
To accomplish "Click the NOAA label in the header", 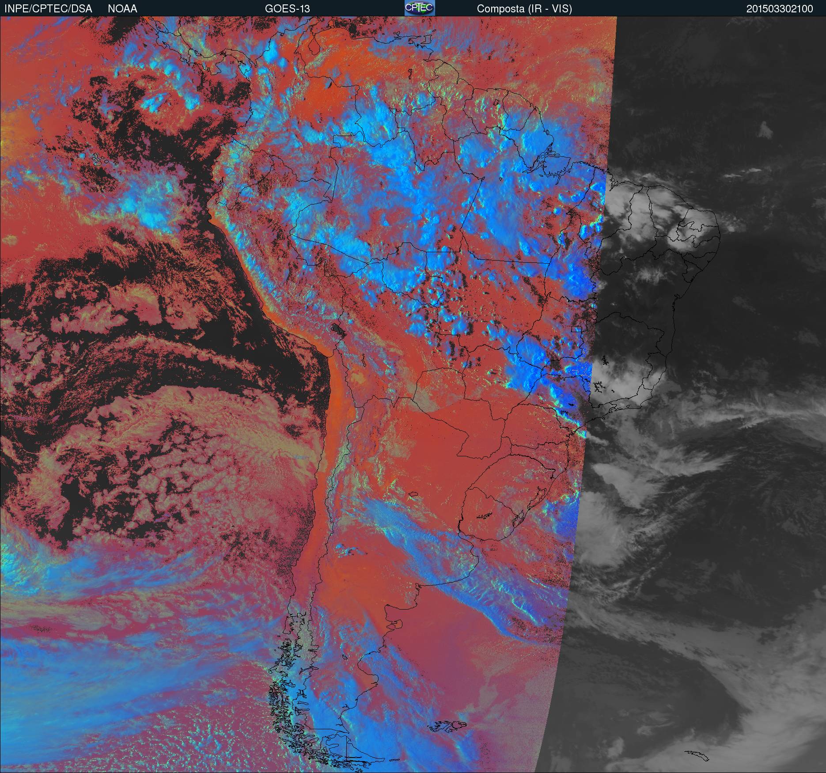I will click(122, 9).
